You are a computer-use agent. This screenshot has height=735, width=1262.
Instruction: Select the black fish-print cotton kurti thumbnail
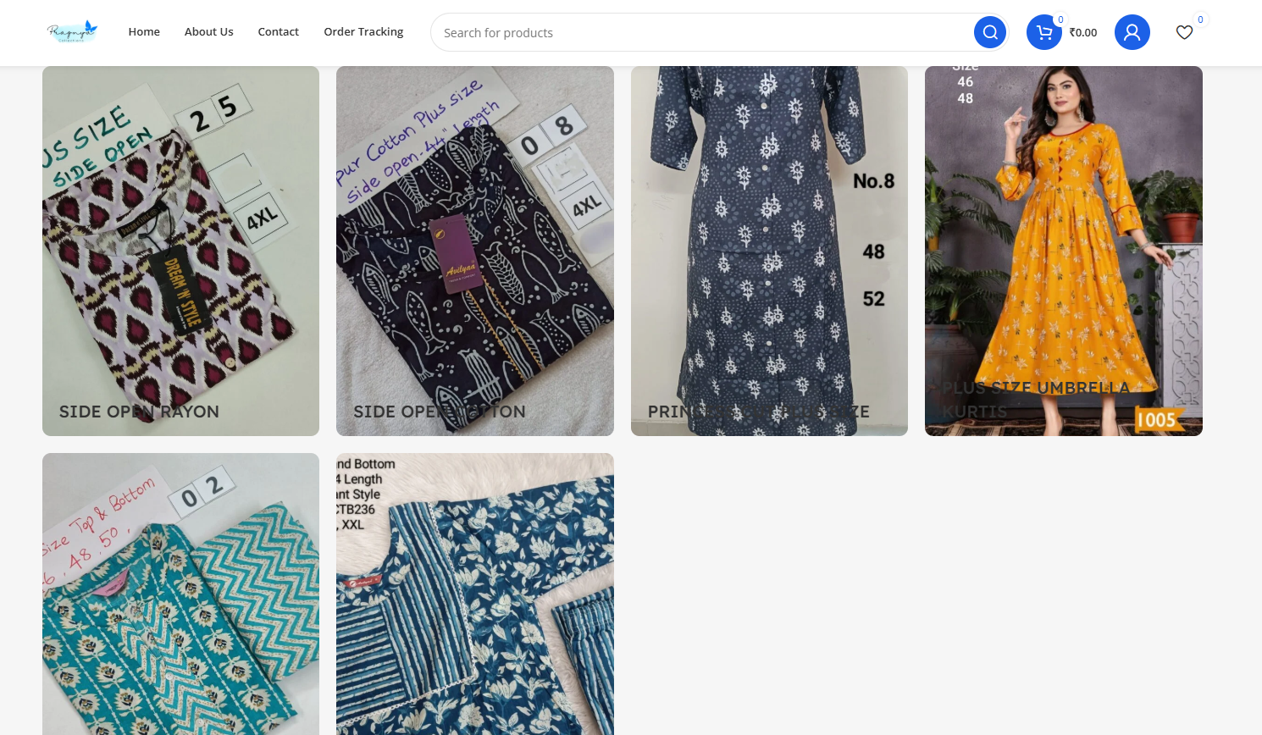click(x=474, y=246)
